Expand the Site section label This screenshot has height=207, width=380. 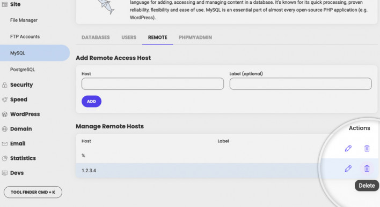[15, 4]
